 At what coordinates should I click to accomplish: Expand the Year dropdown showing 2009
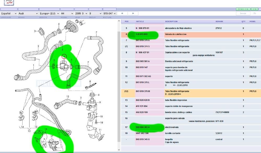[x=81, y=14]
